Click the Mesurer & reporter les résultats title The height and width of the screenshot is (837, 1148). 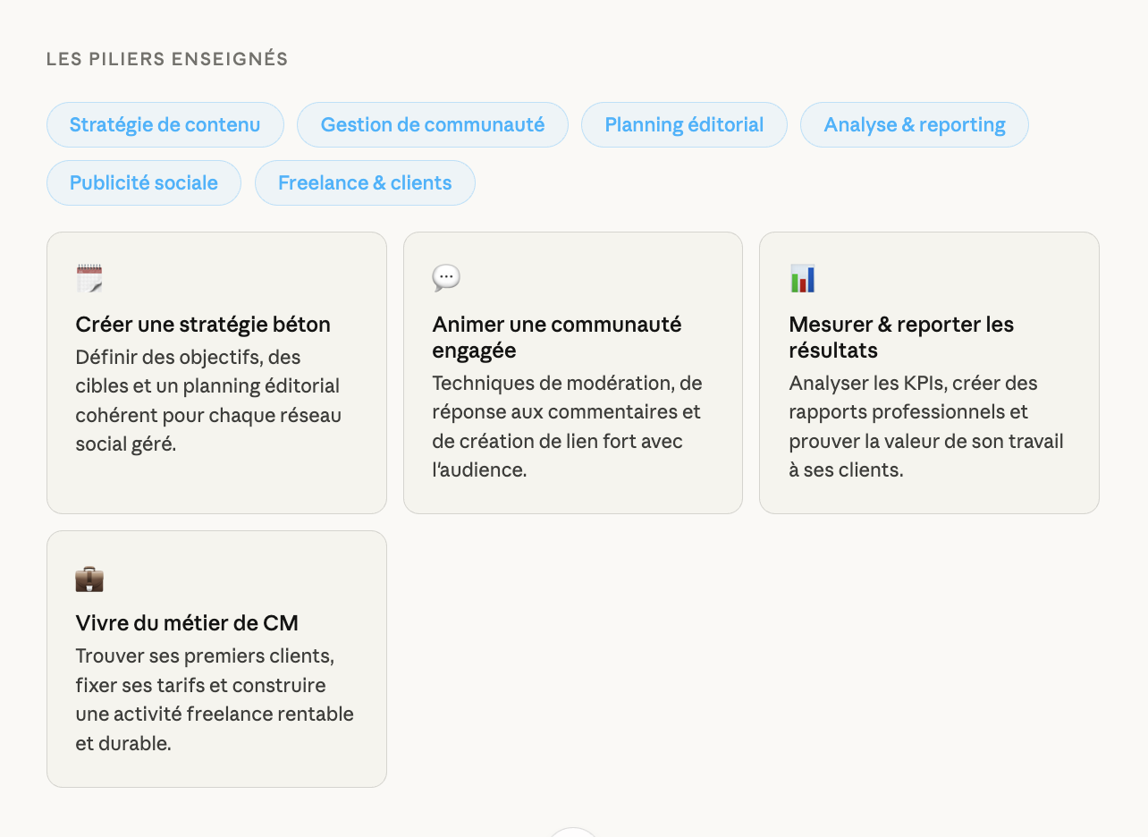[x=900, y=337]
